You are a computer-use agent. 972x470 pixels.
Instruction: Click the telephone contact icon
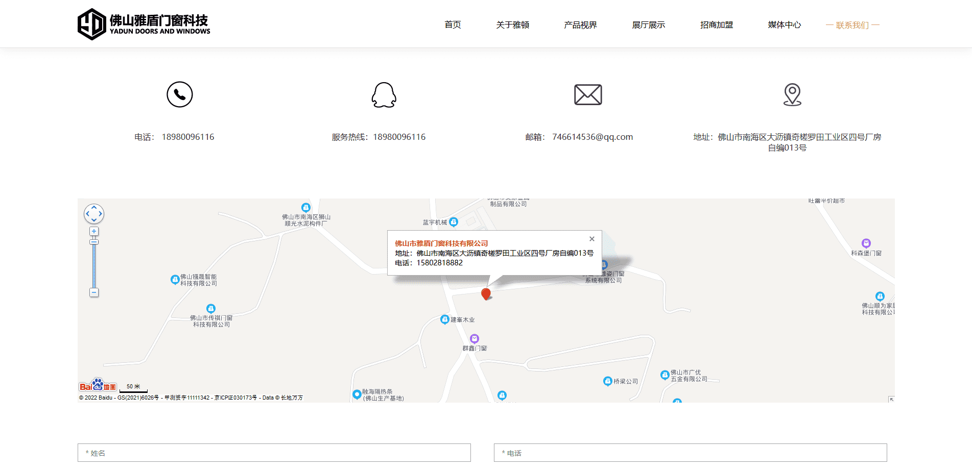pos(179,94)
